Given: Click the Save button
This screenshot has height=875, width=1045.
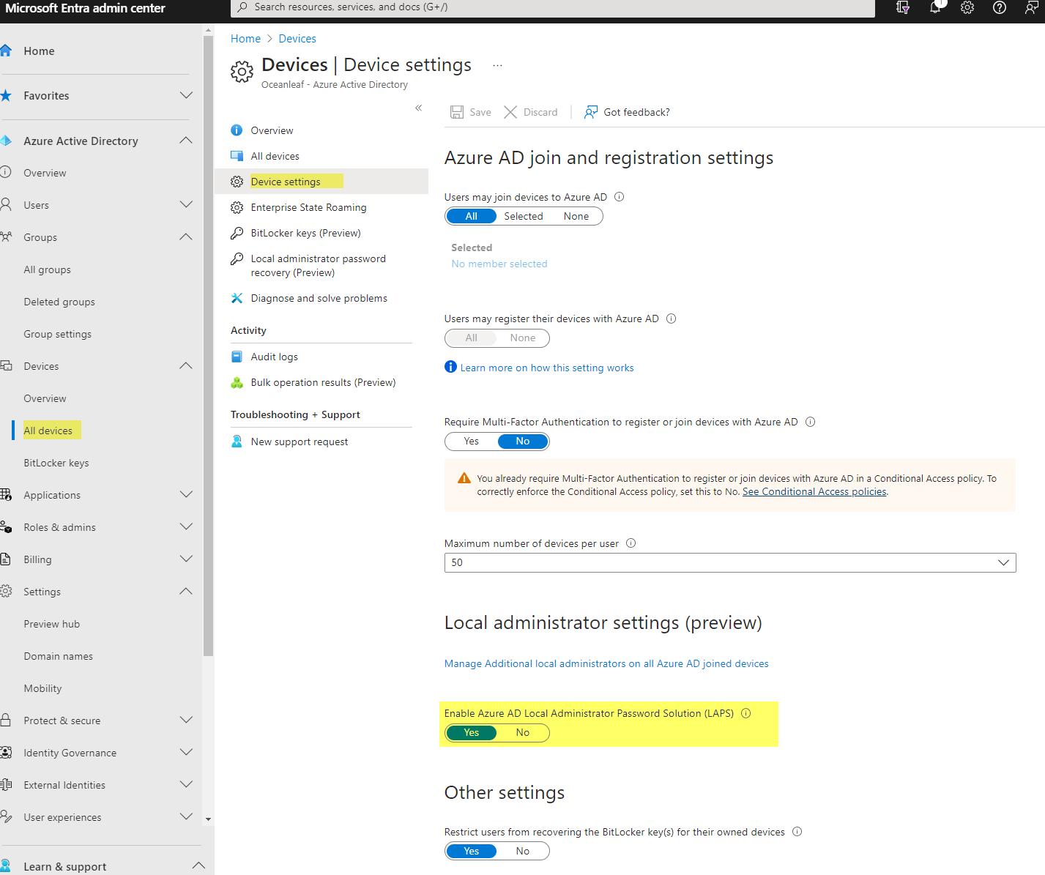Looking at the screenshot, I should point(471,112).
